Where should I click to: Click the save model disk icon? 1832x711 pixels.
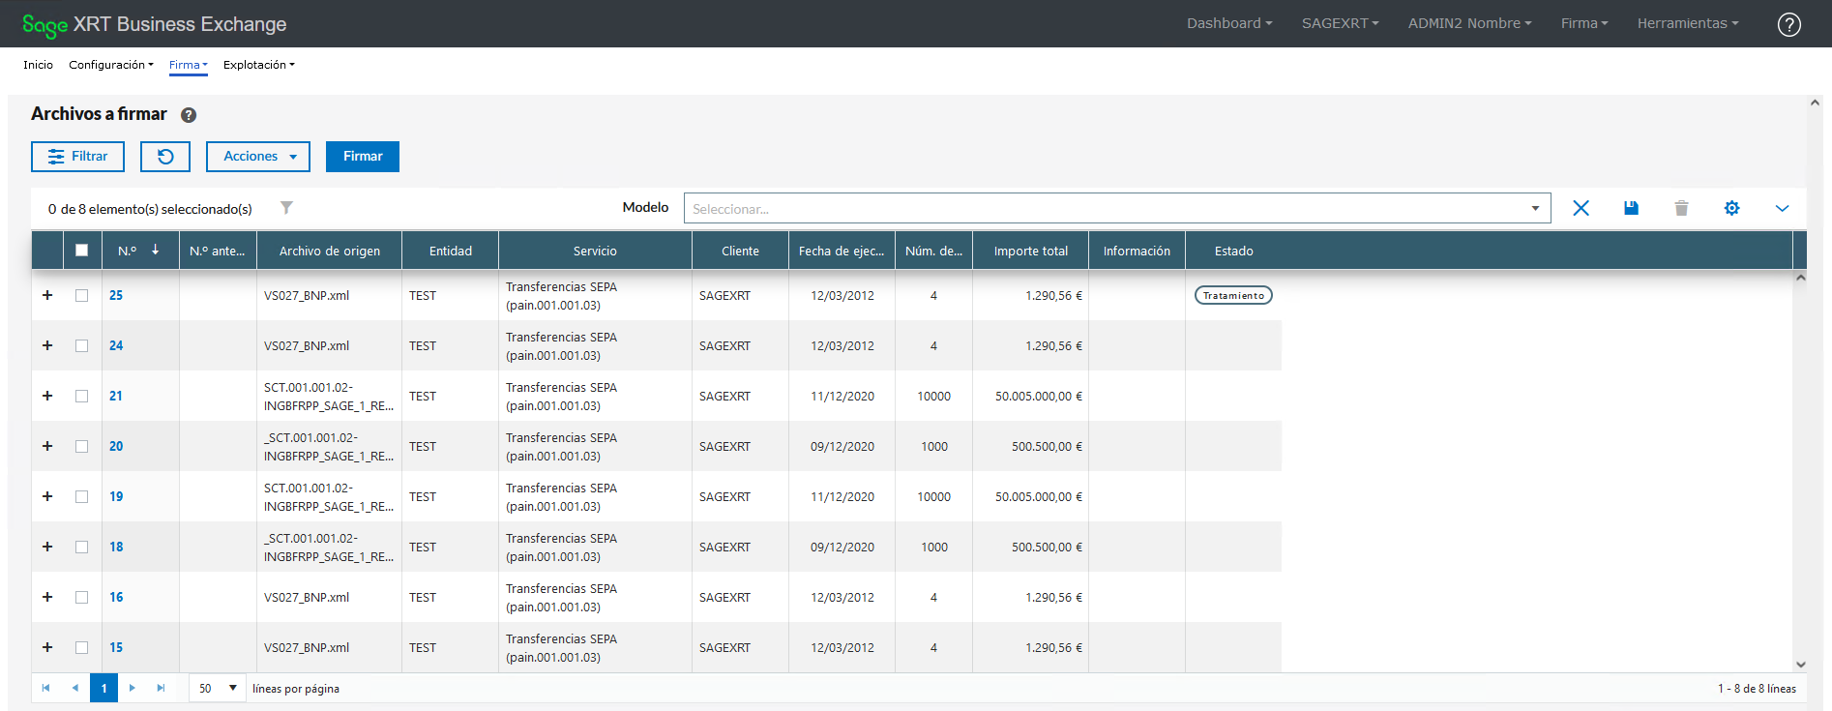pos(1631,208)
